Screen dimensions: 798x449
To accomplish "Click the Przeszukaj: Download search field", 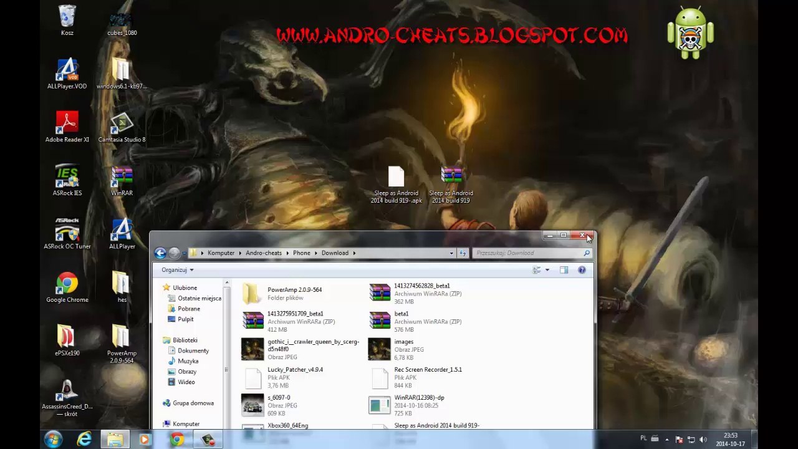I will [x=532, y=253].
